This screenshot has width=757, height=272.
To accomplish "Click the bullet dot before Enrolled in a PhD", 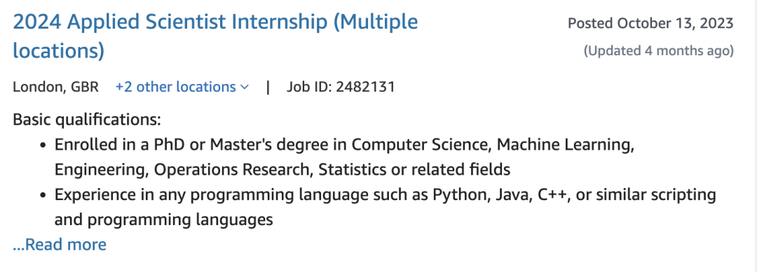I will (x=43, y=145).
